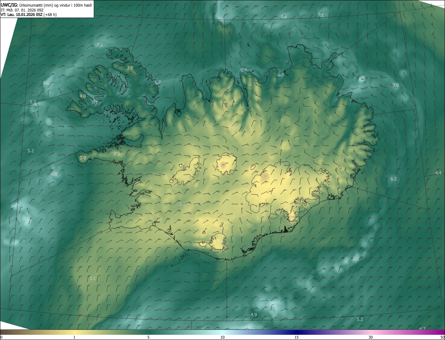This screenshot has height=340, width=445.
Task: Click the 3.1 value label on map
Action: pyautogui.click(x=92, y=278)
